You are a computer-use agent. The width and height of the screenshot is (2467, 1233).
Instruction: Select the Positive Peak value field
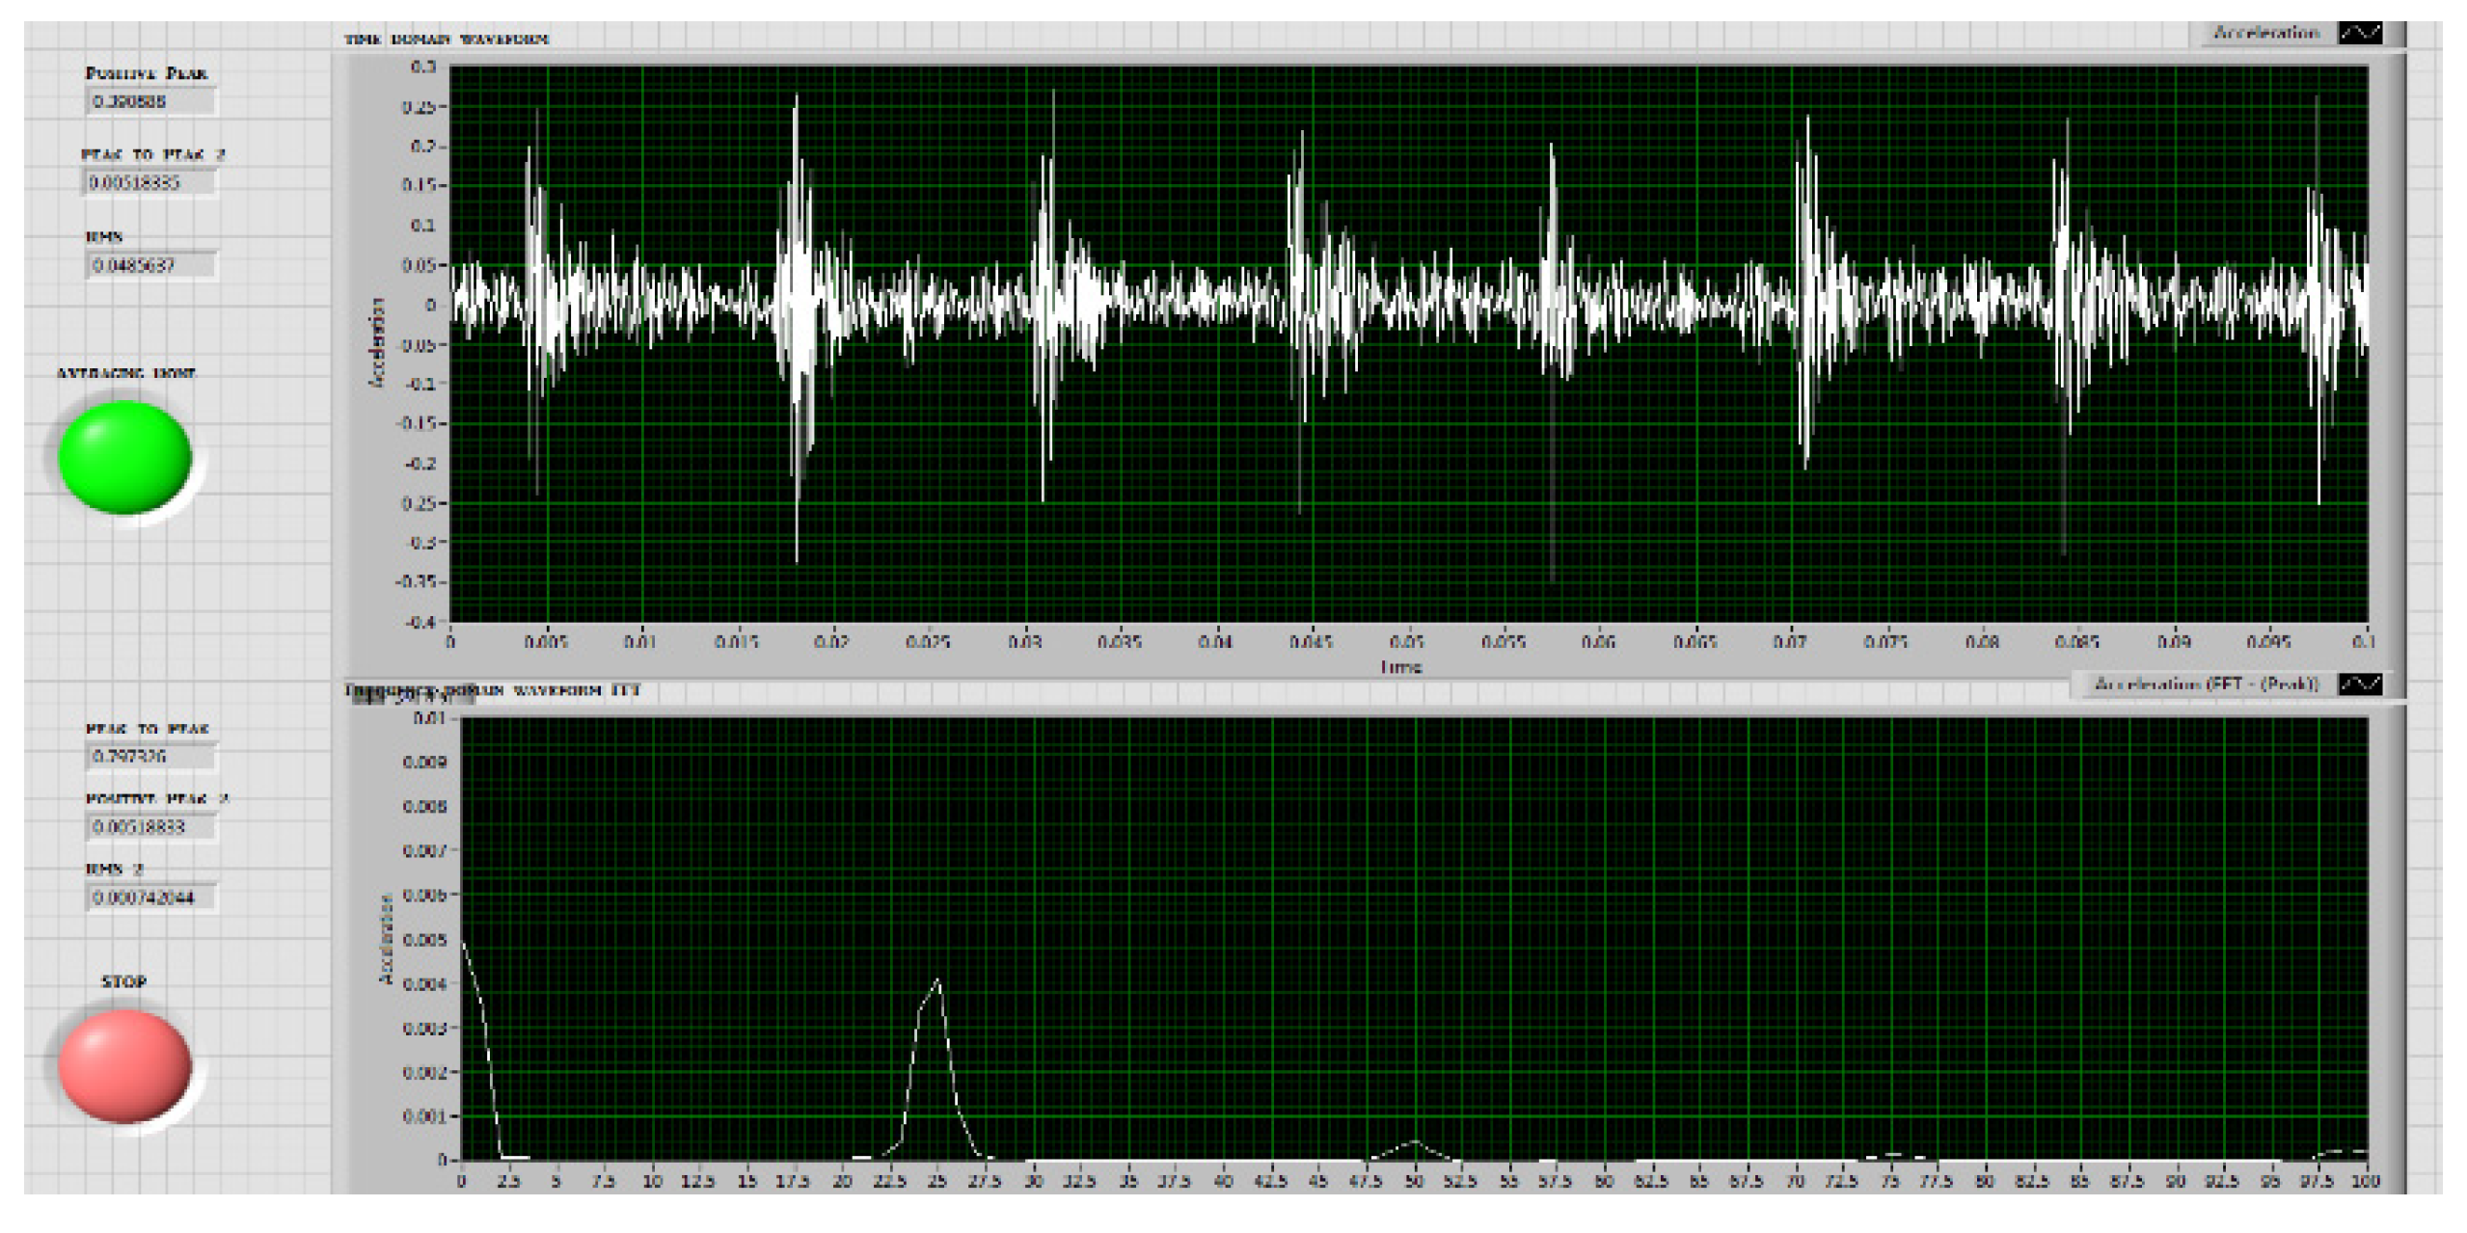pyautogui.click(x=149, y=101)
